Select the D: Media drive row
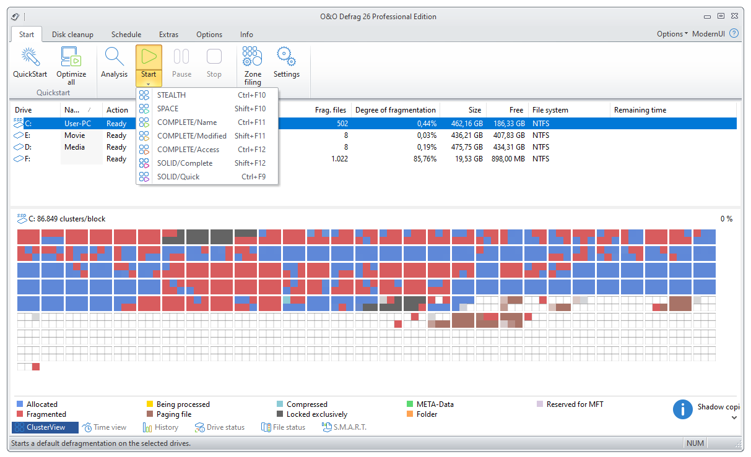Image resolution: width=751 pixels, height=457 pixels. 374,147
